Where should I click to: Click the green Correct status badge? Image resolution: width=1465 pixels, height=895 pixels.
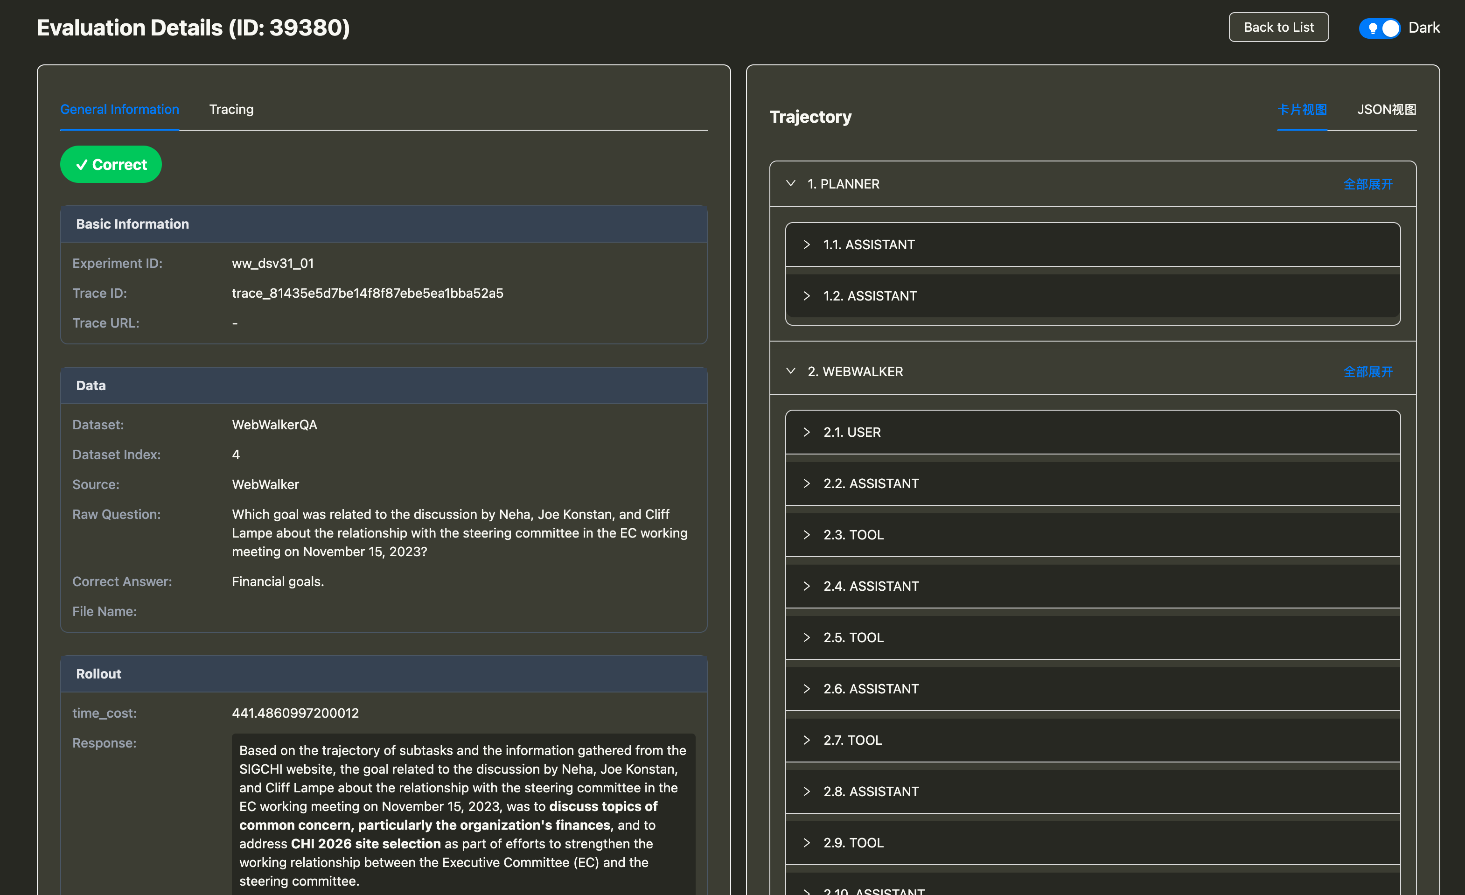[x=111, y=164]
